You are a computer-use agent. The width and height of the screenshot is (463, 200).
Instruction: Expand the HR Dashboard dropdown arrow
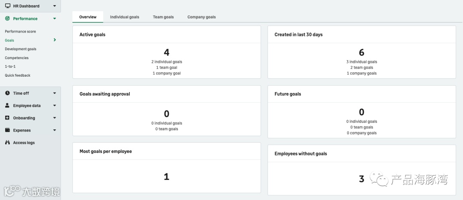pyautogui.click(x=54, y=6)
